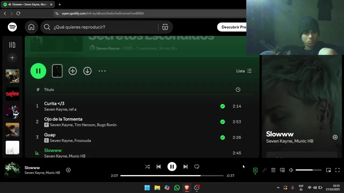Viewport: 344px width, 193px height.
Task: Show hidden system tray icons
Action: [278, 188]
